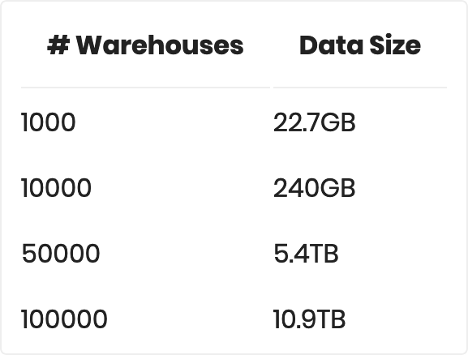Click the # Warehouses column header
Image resolution: width=468 pixels, height=355 pixels.
145,45
